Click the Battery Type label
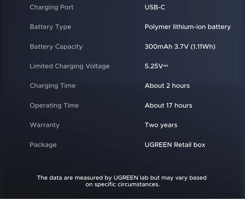The width and height of the screenshot is (245, 199). (x=50, y=27)
